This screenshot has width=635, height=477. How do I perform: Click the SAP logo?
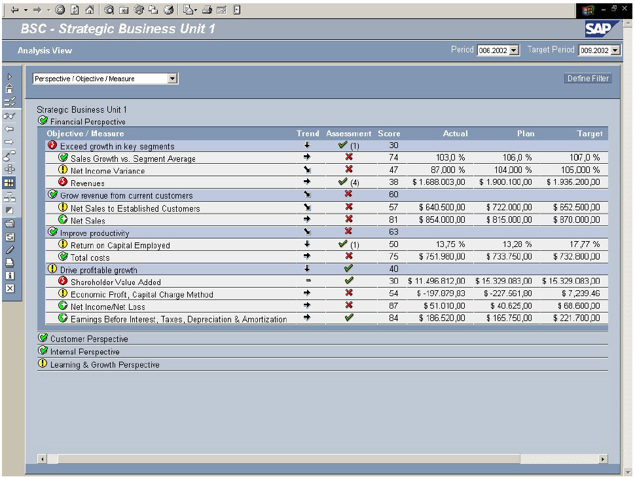[602, 29]
